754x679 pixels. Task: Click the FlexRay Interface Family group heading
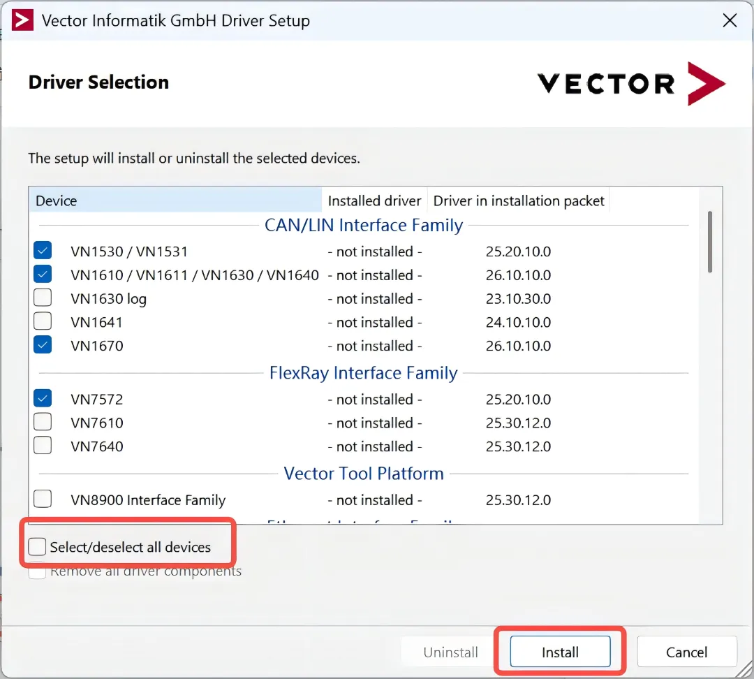[x=364, y=373]
